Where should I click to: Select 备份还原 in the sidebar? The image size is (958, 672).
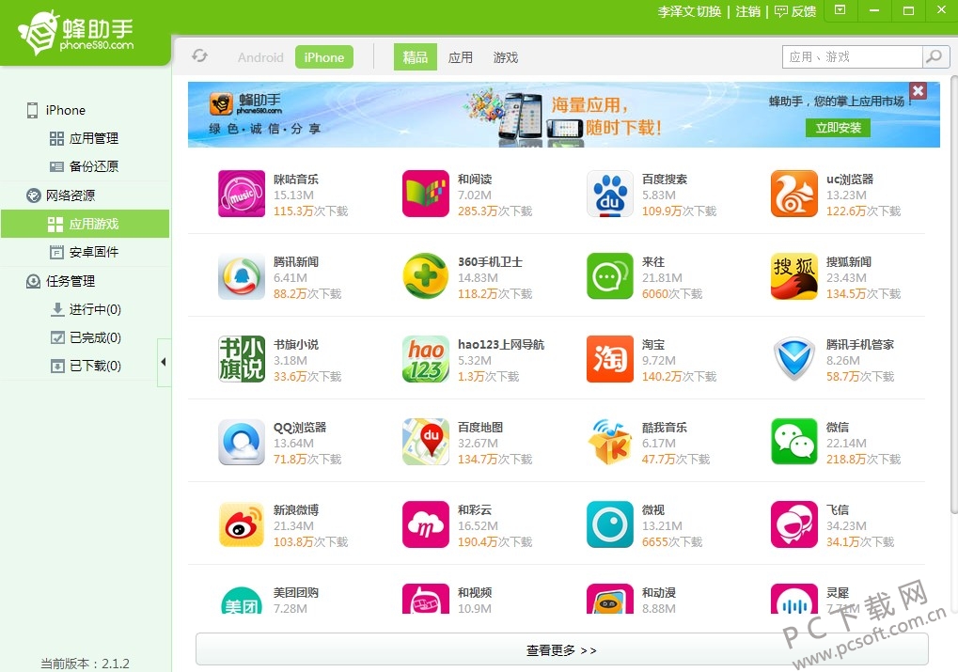pos(85,166)
